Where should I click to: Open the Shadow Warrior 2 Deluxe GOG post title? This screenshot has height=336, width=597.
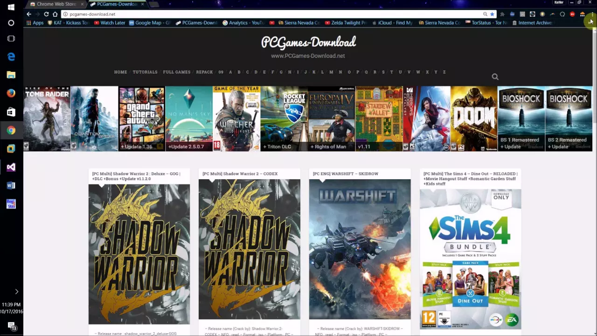[x=136, y=176]
